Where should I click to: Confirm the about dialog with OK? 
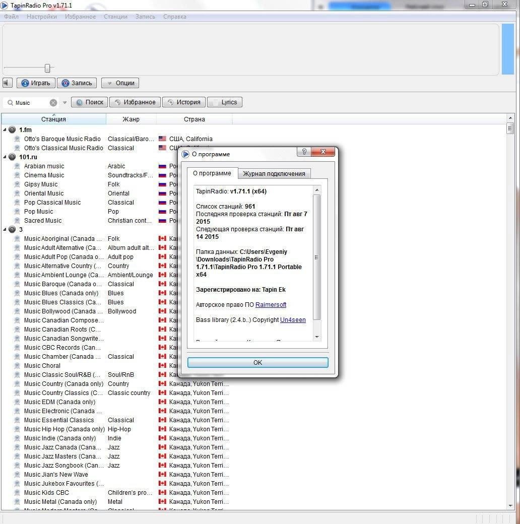[x=257, y=363]
